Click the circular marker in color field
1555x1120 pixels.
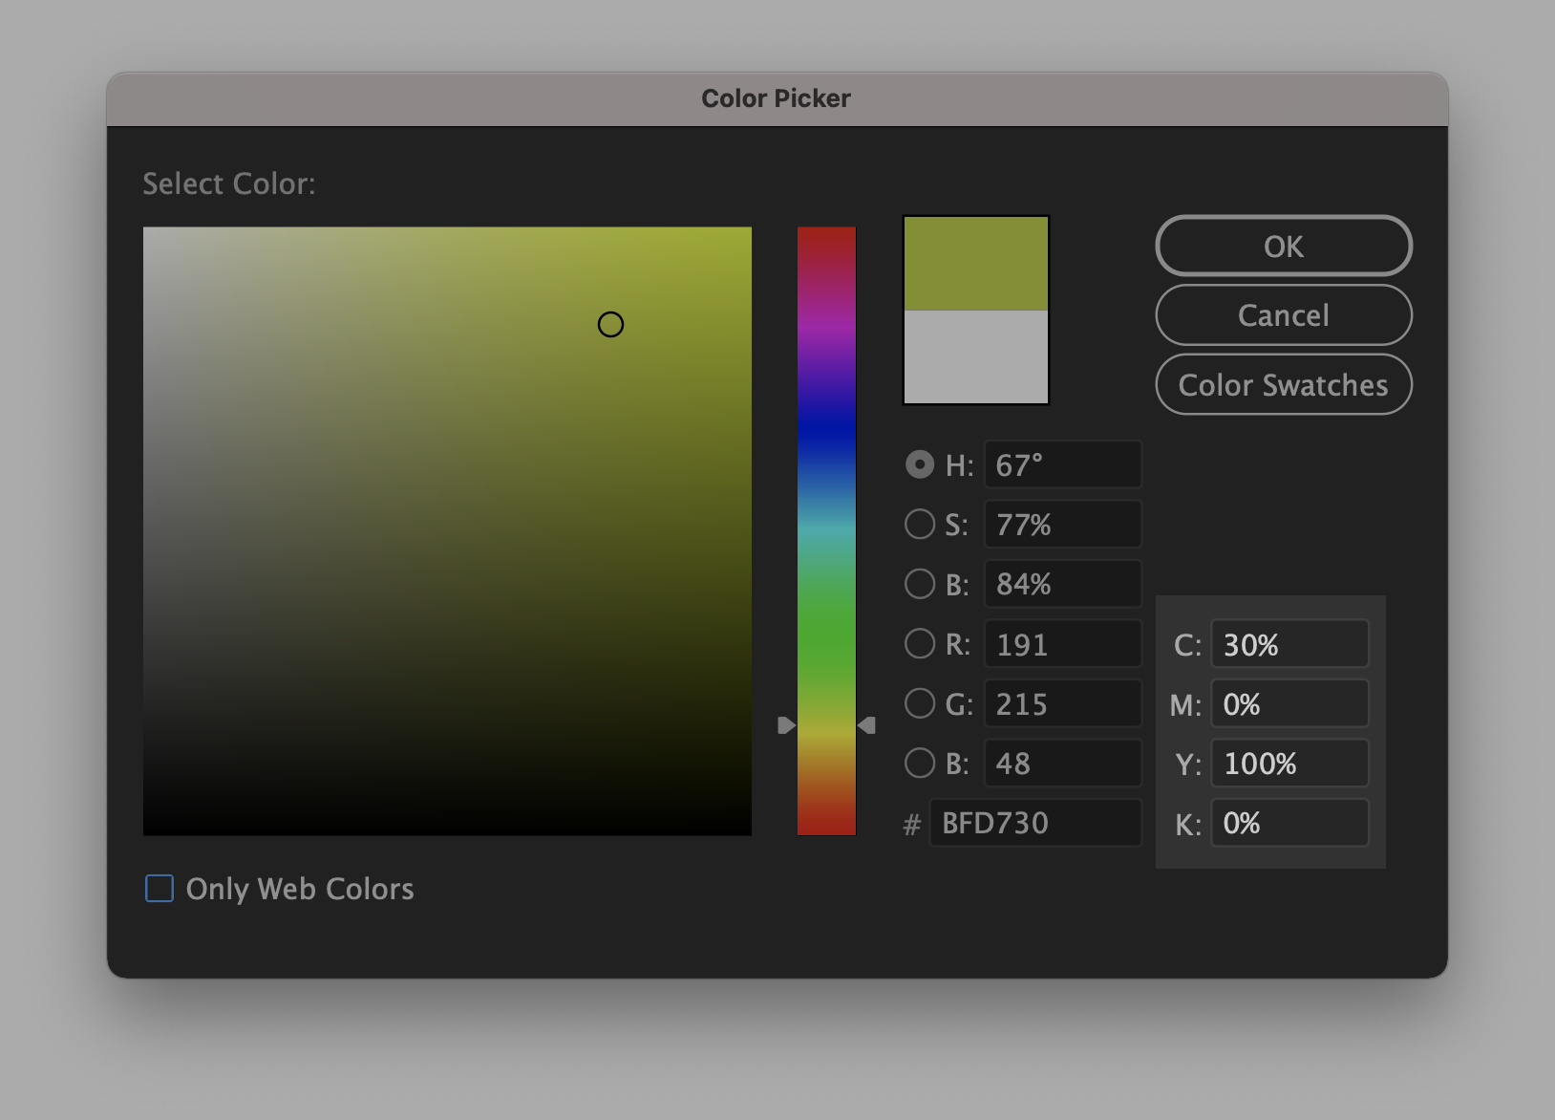pyautogui.click(x=610, y=325)
